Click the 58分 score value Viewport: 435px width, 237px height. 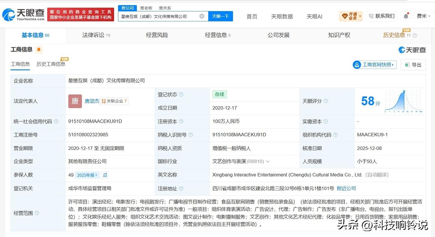(x=370, y=101)
